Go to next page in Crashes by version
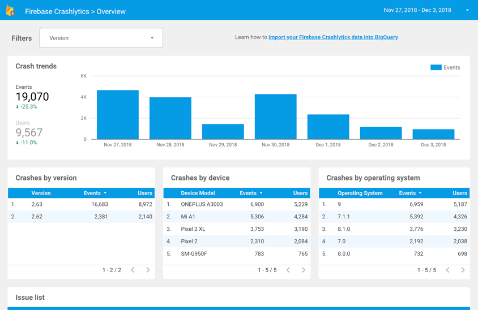Image resolution: width=478 pixels, height=310 pixels. [148, 270]
